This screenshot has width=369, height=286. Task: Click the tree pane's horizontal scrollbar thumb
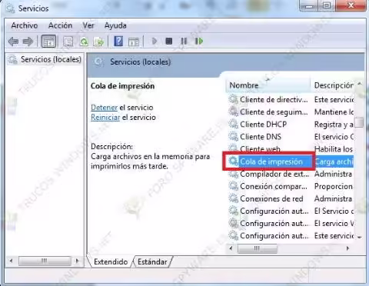point(45,261)
